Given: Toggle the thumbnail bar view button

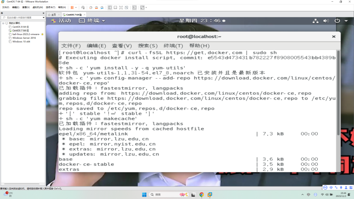Looking at the screenshot, I should pos(115,7).
